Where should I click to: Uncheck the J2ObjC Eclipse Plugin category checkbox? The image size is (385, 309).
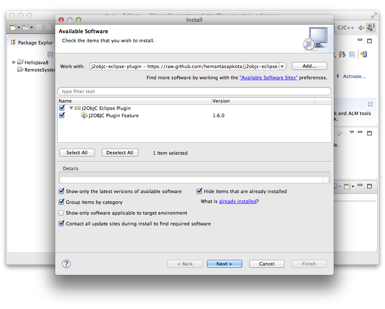click(x=62, y=108)
